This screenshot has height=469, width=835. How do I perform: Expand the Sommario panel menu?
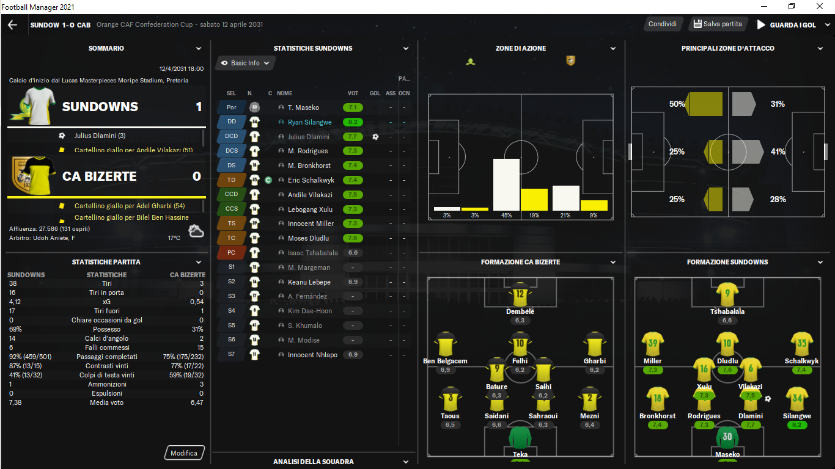(x=199, y=48)
